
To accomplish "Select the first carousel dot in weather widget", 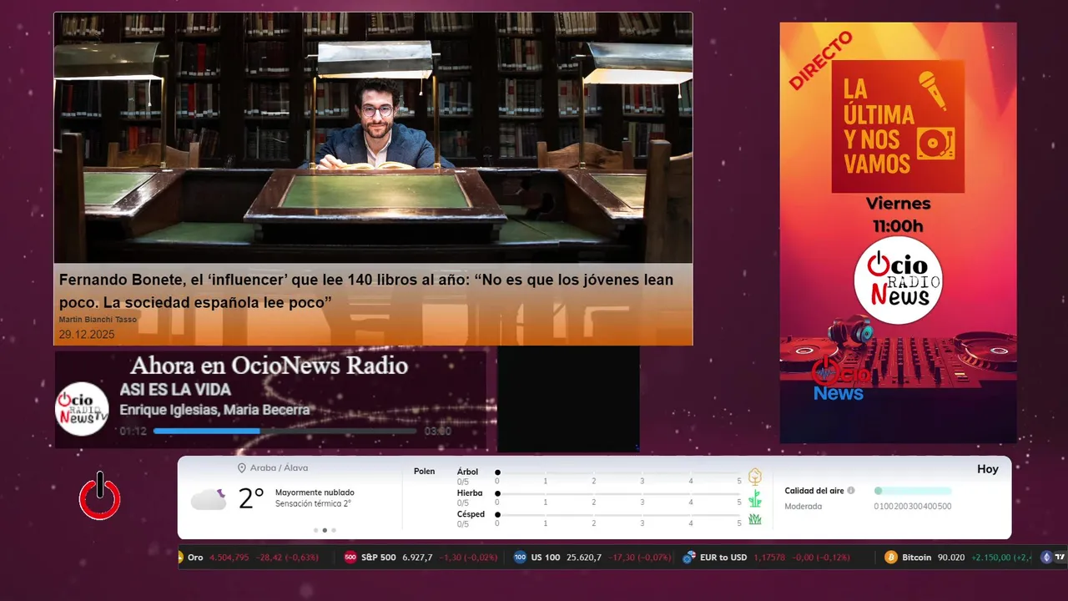I will click(x=315, y=530).
